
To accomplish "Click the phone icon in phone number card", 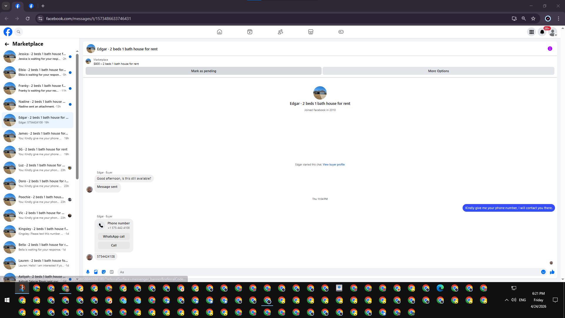I will pos(101,226).
